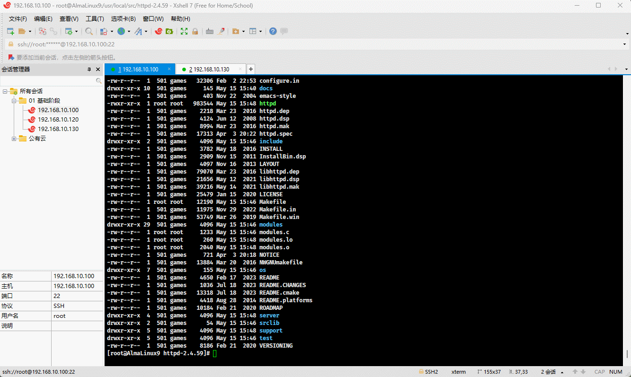Click the session manager search field
Image resolution: width=631 pixels, height=377 pixels.
(x=47, y=81)
